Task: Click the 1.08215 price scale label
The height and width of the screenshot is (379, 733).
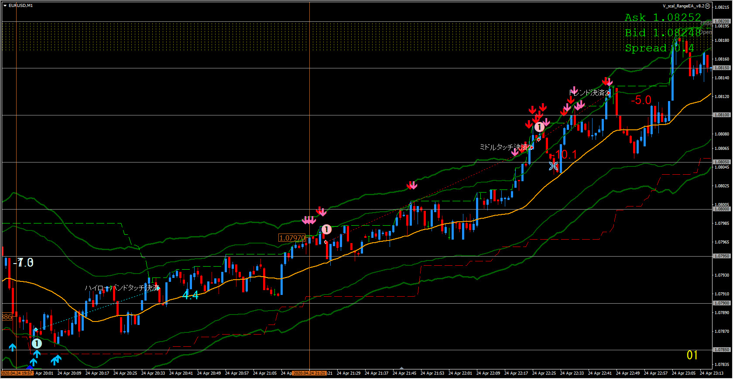Action: tap(722, 7)
